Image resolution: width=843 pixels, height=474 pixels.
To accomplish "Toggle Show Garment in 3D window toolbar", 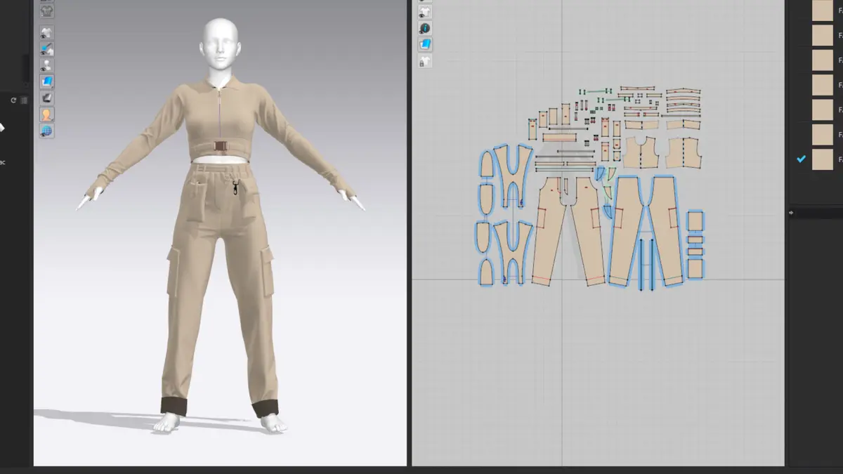I will pos(47,33).
